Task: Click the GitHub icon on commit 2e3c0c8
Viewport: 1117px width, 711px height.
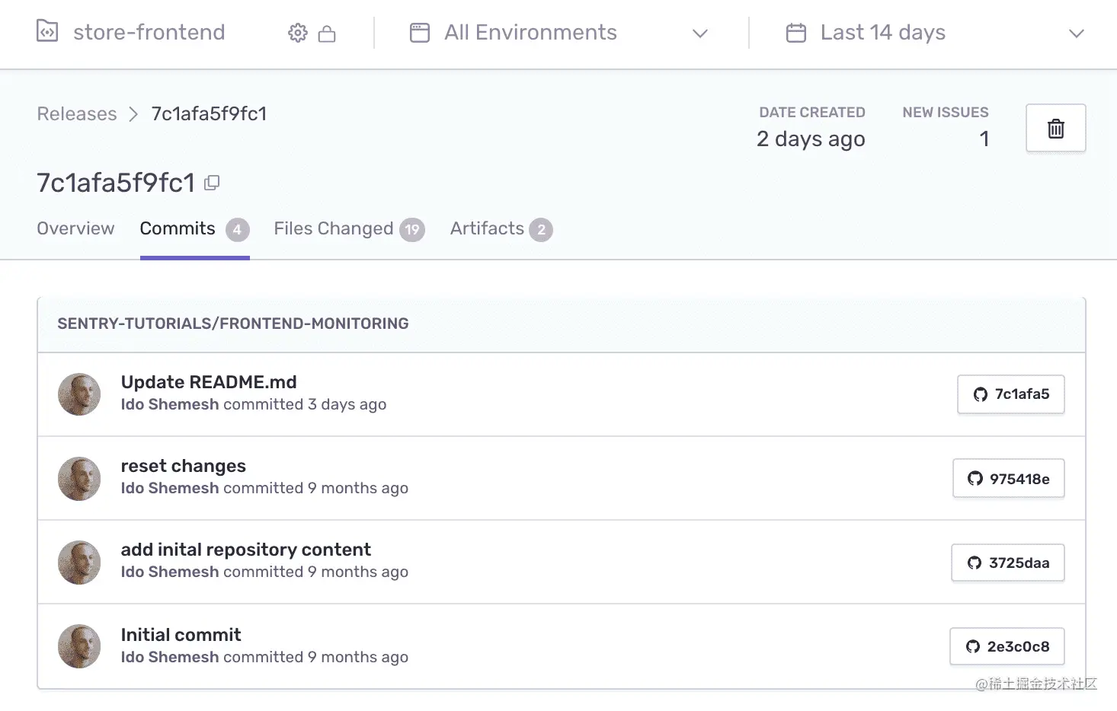Action: click(x=973, y=646)
